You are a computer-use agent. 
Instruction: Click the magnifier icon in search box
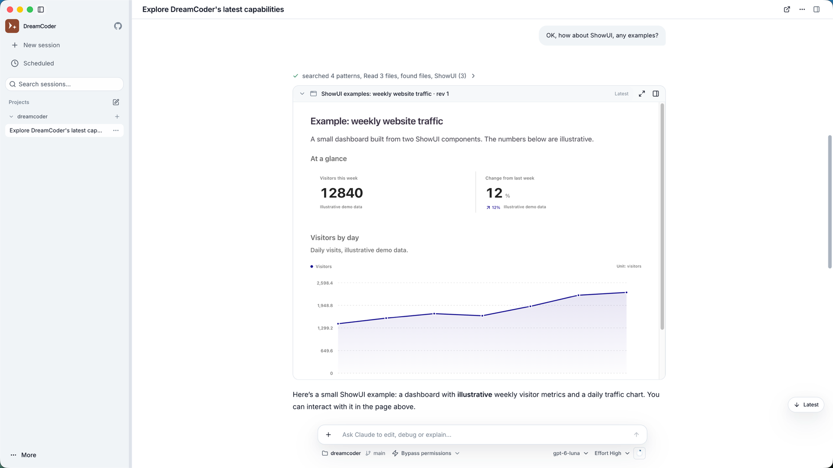click(13, 84)
